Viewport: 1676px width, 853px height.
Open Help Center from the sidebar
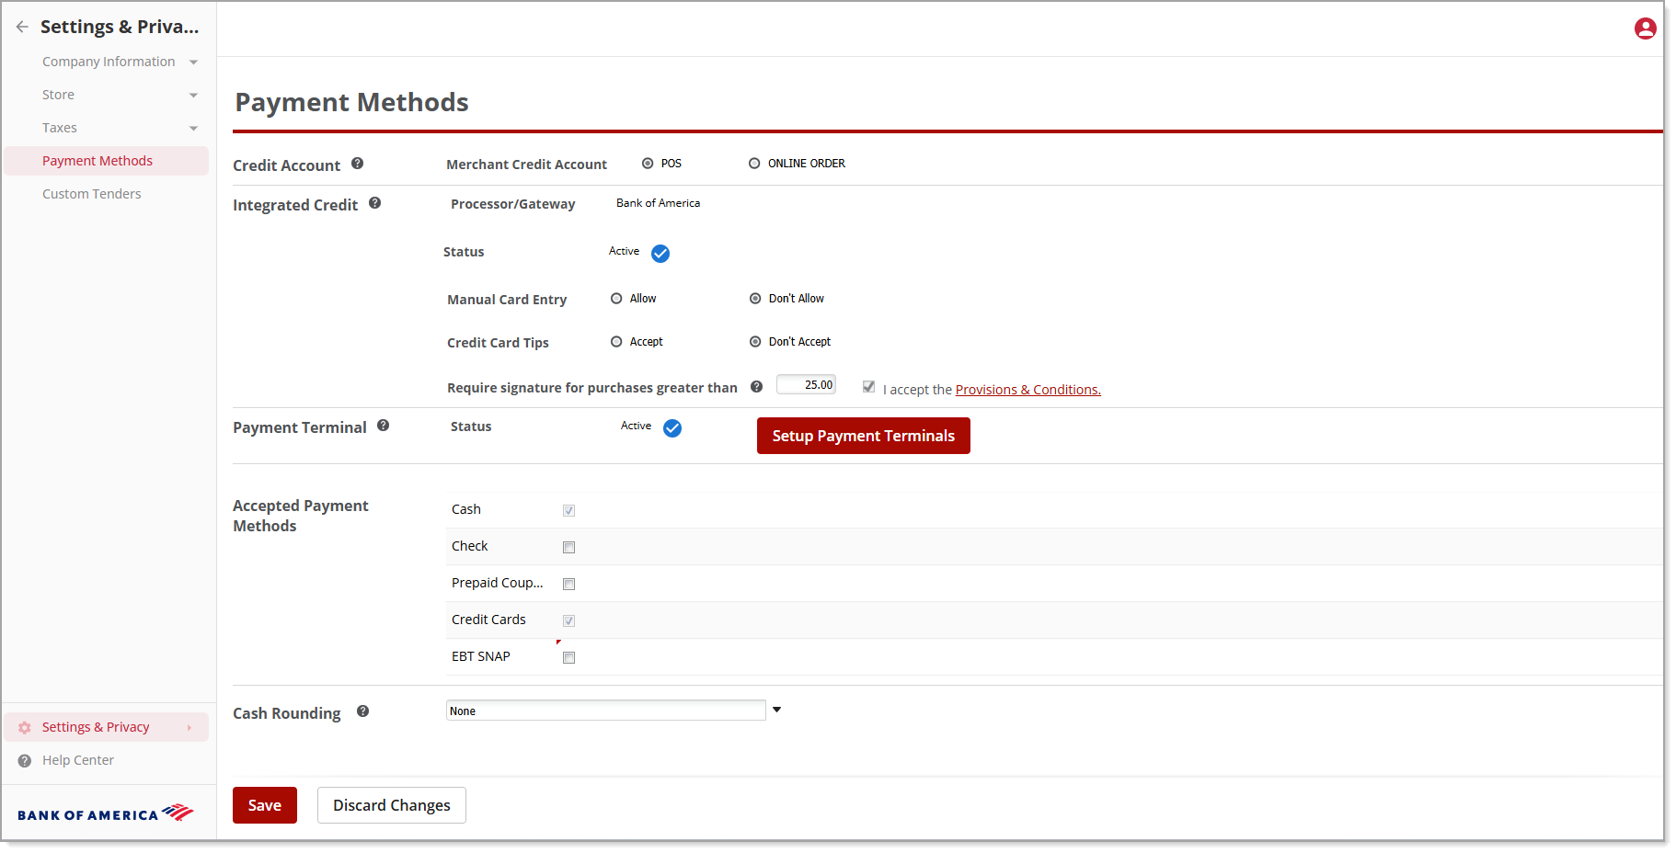(78, 759)
